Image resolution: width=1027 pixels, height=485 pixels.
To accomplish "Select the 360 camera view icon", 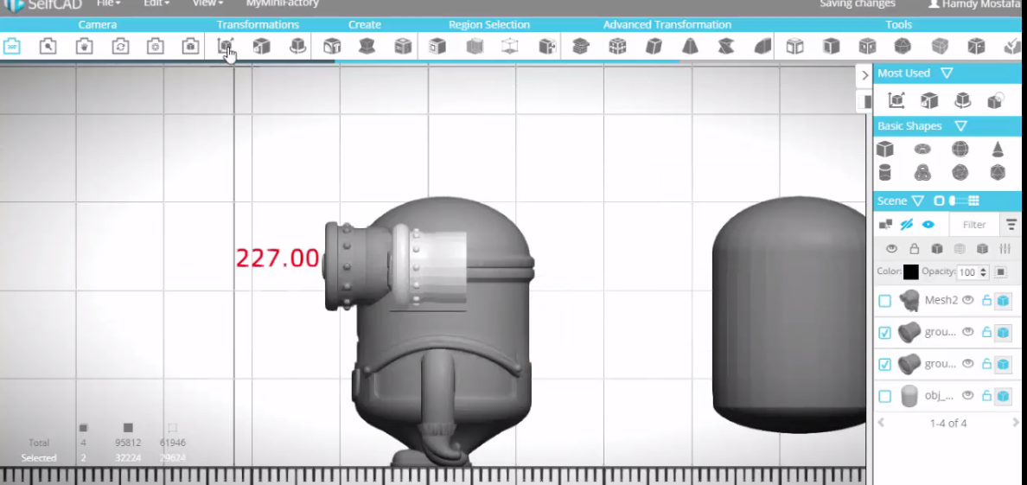I will (x=12, y=47).
